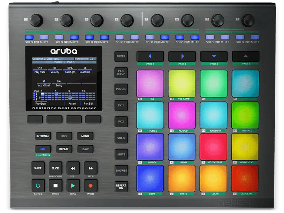Tap the VEL RAMP pad 14

[182, 83]
